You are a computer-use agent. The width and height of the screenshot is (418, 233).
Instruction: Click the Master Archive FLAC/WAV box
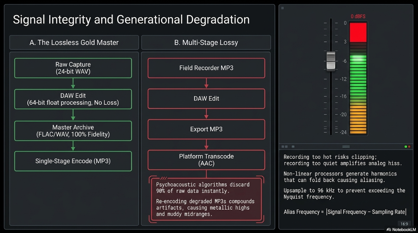(73, 131)
